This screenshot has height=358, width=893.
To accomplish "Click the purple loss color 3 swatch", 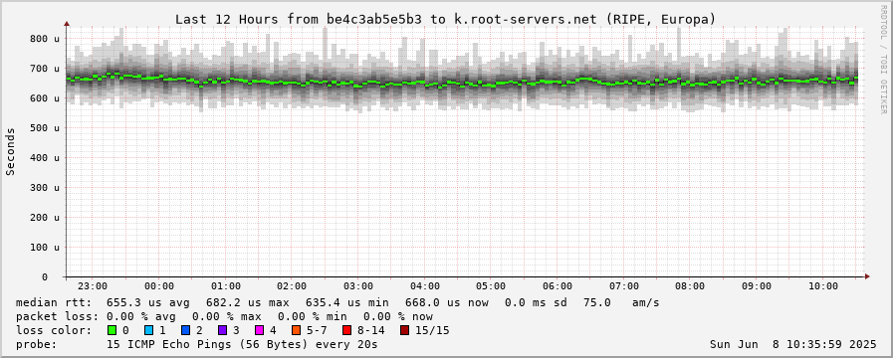I will pyautogui.click(x=222, y=330).
